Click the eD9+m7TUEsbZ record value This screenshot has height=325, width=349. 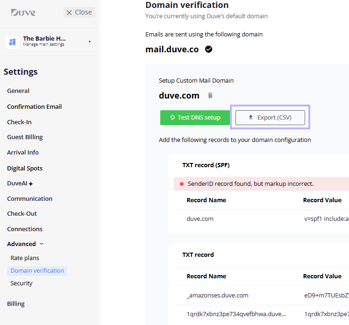point(326,296)
